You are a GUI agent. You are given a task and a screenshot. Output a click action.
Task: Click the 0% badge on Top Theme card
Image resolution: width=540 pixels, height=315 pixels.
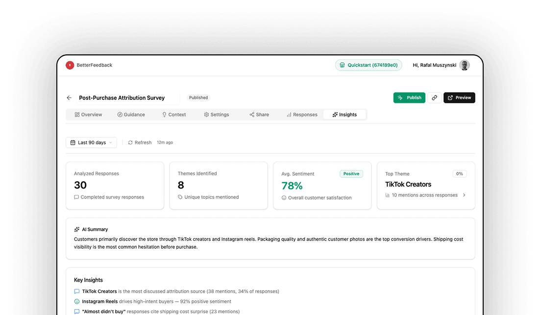pos(460,174)
